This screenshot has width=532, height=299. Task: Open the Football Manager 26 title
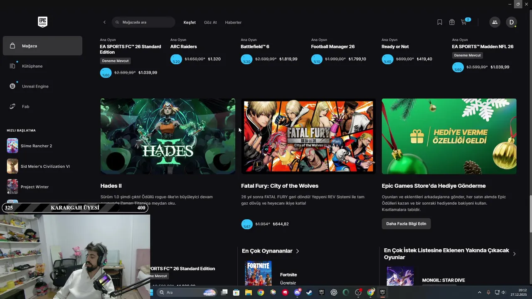click(x=333, y=47)
